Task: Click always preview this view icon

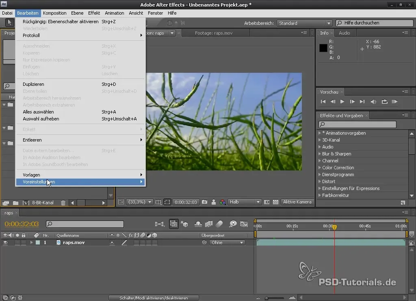Action: (x=121, y=202)
